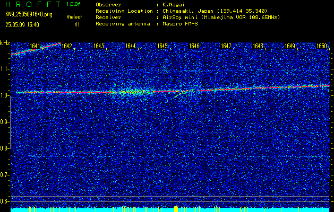Viewport: 334px width, 212px height.
Task: Select the location text "Chigasaki, Japan"
Action: coord(188,11)
